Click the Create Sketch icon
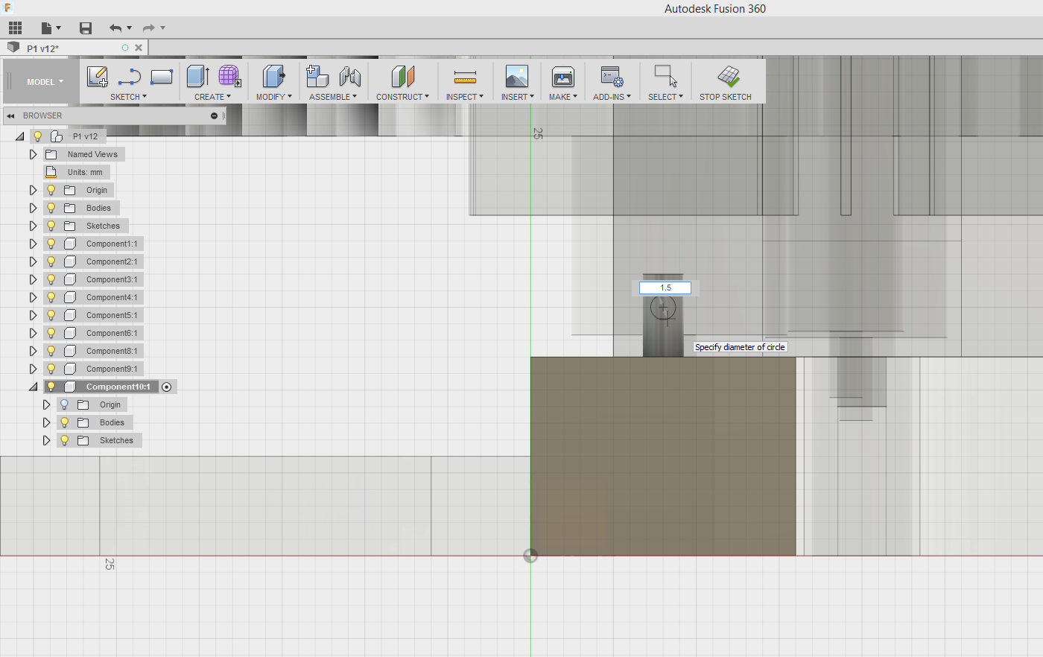Viewport: 1043px width, 657px height. point(98,76)
